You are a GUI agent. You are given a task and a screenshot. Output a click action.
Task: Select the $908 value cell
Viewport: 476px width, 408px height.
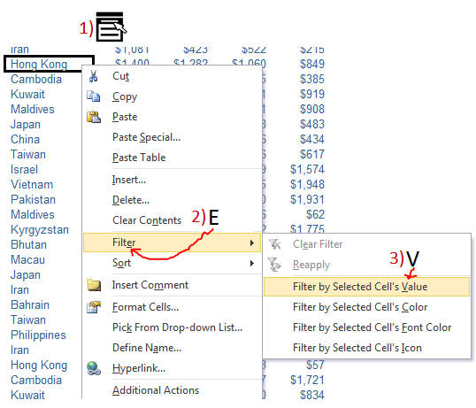[x=312, y=109]
